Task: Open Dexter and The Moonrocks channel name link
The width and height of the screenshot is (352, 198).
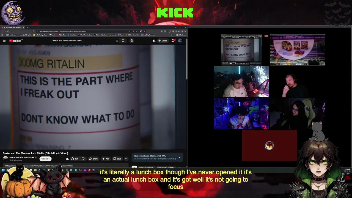Action: coord(22,158)
